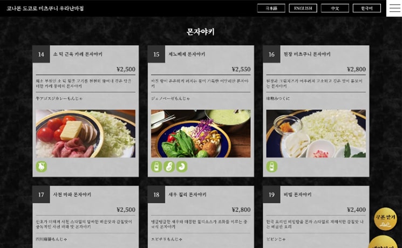Viewport: 402px width, 248px height.
Task: Click the number 14 item label
Action: [x=41, y=54]
